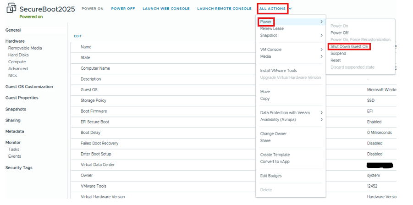Open Removable Media in the sidebar
The image size is (413, 205).
(x=25, y=48)
